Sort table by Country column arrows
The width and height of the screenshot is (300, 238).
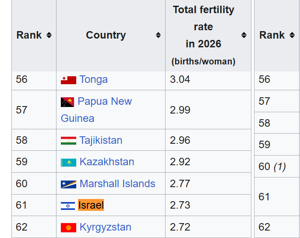(158, 35)
